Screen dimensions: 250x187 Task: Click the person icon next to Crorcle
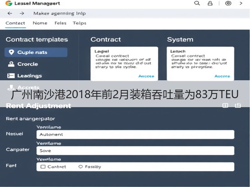coord(11,64)
